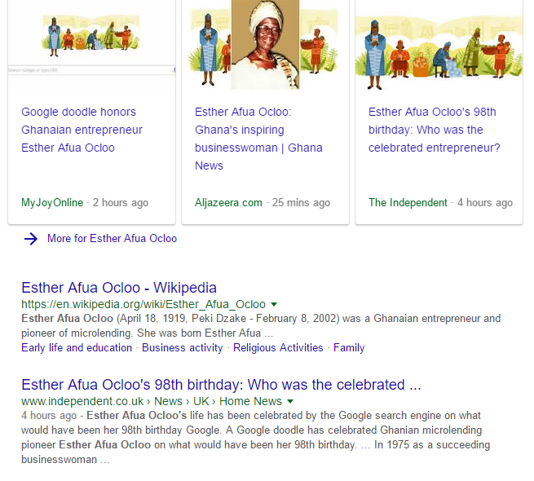Open the 98th birthday headline in news card
The width and height of the screenshot is (534, 481).
[435, 130]
